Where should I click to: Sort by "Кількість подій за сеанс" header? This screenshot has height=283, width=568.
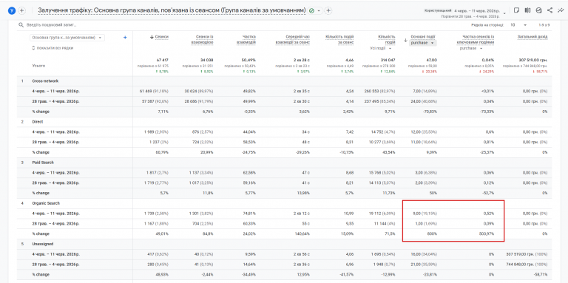[339, 39]
